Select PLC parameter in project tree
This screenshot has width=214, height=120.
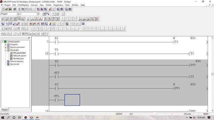19,53
